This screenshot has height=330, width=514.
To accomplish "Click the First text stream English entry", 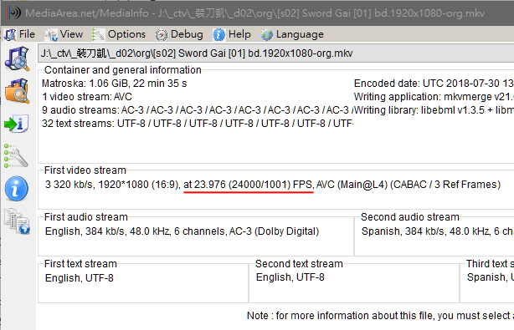I will tap(80, 278).
